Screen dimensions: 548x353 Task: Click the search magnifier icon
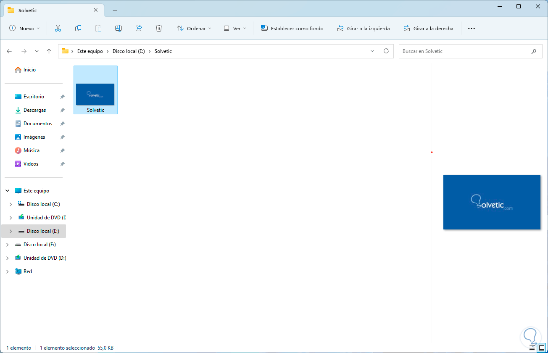pyautogui.click(x=534, y=51)
